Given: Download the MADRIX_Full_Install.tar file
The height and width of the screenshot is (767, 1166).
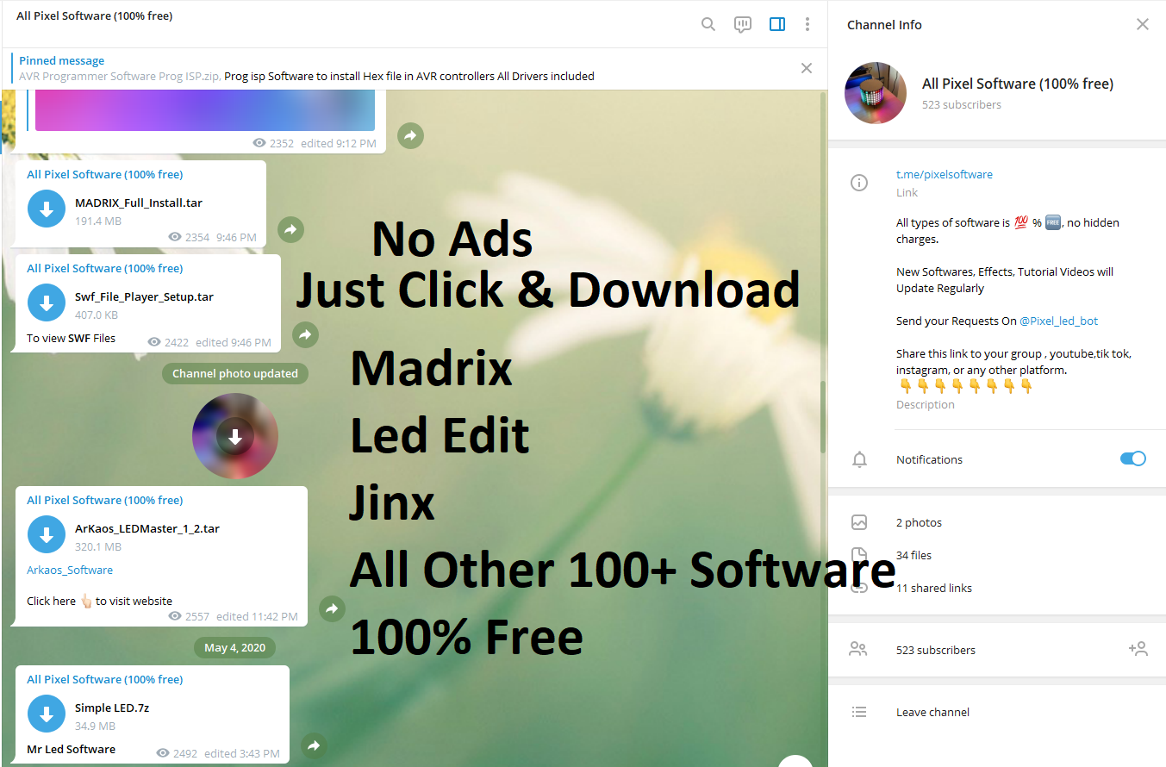Looking at the screenshot, I should pyautogui.click(x=46, y=209).
